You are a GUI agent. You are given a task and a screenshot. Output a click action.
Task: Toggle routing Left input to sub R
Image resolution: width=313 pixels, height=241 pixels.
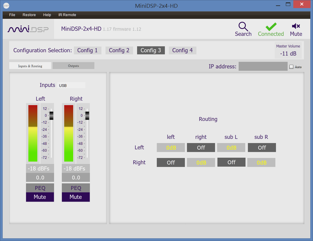(262, 148)
